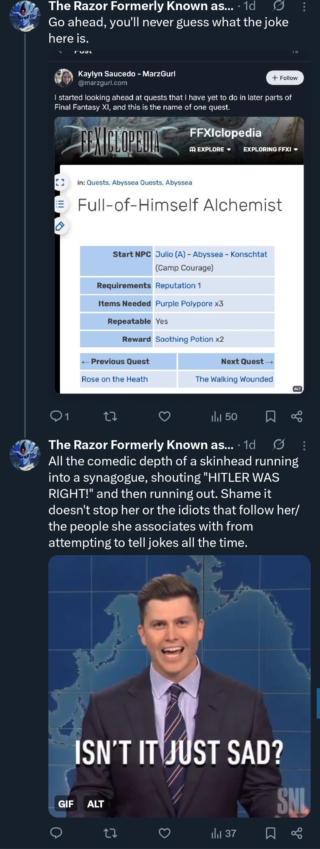Click the Follow button for MarzGurl
This screenshot has height=849, width=320.
click(x=285, y=78)
